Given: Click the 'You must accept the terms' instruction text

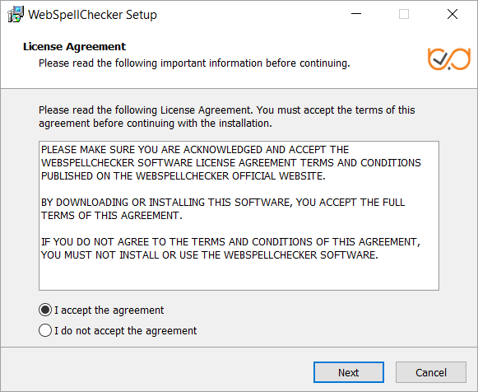Looking at the screenshot, I should (x=227, y=117).
